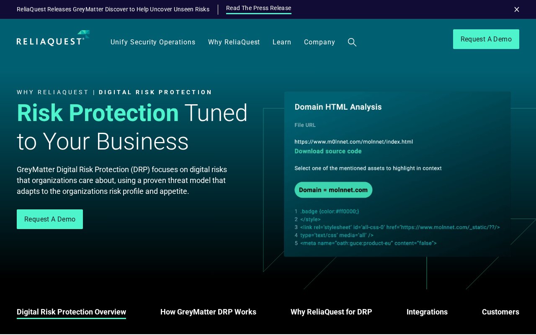This screenshot has height=335, width=536.
Task: Click the ReliaQuest logo
Action: pyautogui.click(x=53, y=38)
